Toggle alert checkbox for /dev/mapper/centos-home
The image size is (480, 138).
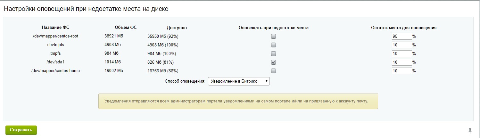(x=273, y=71)
